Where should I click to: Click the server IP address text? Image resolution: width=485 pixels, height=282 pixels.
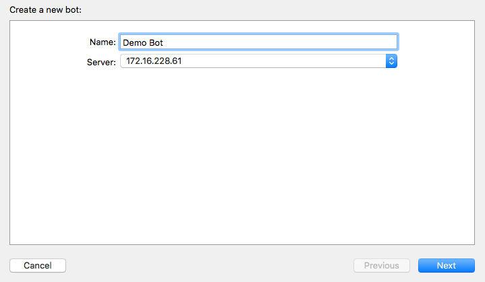click(x=154, y=61)
